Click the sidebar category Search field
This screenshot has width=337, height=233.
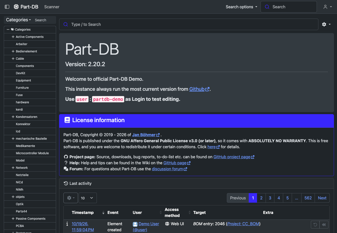click(44, 20)
